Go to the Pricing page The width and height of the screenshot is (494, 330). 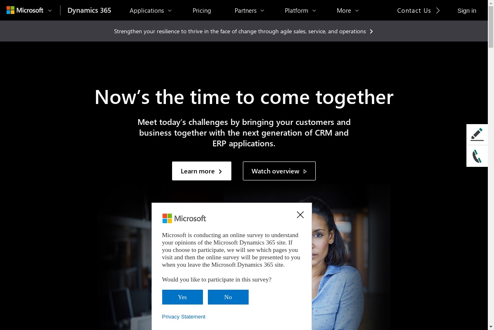coord(202,11)
